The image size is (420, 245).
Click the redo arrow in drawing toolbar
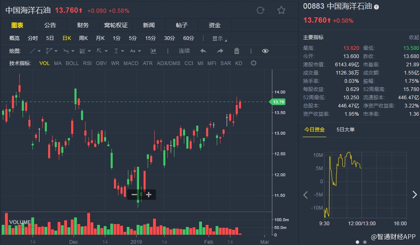tap(220, 51)
